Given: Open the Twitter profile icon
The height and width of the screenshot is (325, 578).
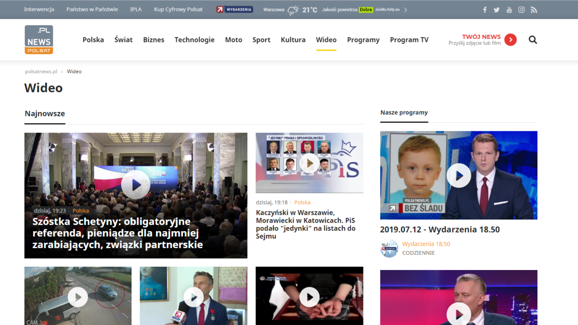Looking at the screenshot, I should click(497, 10).
